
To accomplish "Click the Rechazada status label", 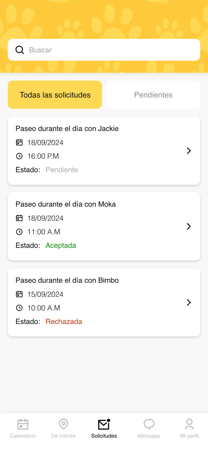I will 64,321.
